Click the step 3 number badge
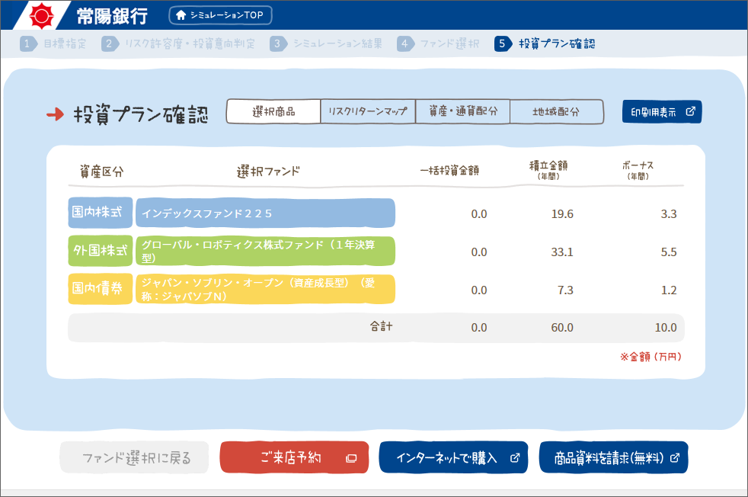This screenshot has height=497, width=748. 278,44
